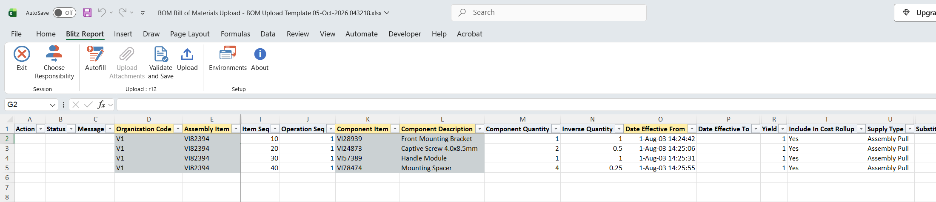This screenshot has width=936, height=202.
Task: Click the Undo arrow
Action: [102, 13]
